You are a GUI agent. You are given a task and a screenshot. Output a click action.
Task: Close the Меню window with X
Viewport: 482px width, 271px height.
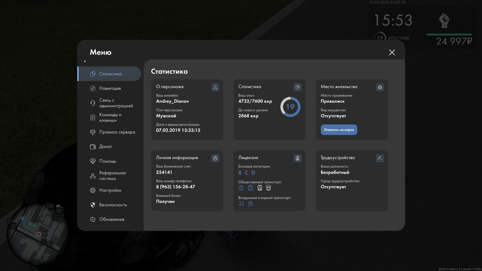(x=392, y=52)
